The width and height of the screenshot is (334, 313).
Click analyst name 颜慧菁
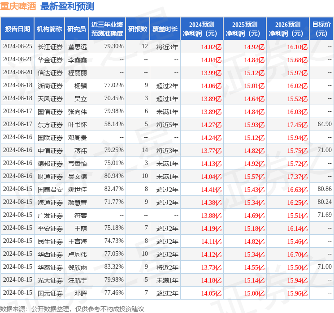point(77,203)
